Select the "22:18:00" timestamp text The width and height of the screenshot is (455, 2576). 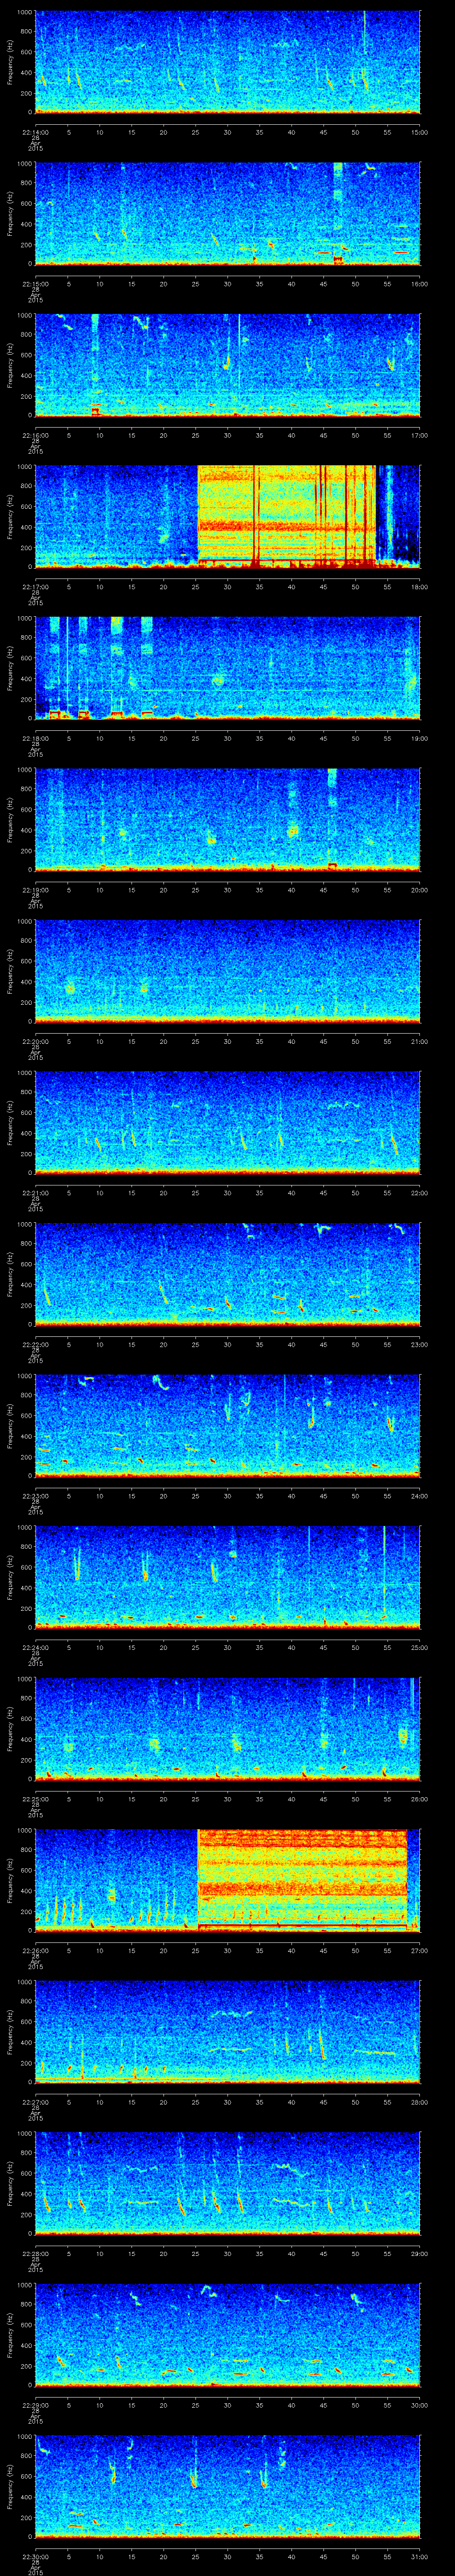click(x=35, y=738)
